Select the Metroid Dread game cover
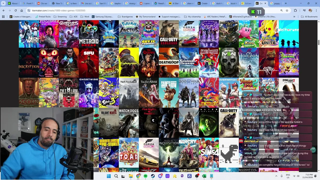Viewport: 320px width, 180px height. coord(89,34)
